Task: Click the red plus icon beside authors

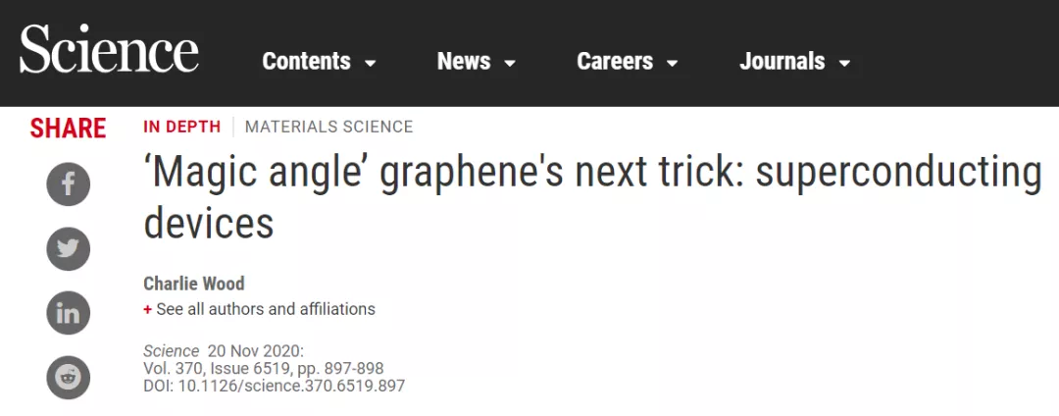Action: tap(147, 310)
